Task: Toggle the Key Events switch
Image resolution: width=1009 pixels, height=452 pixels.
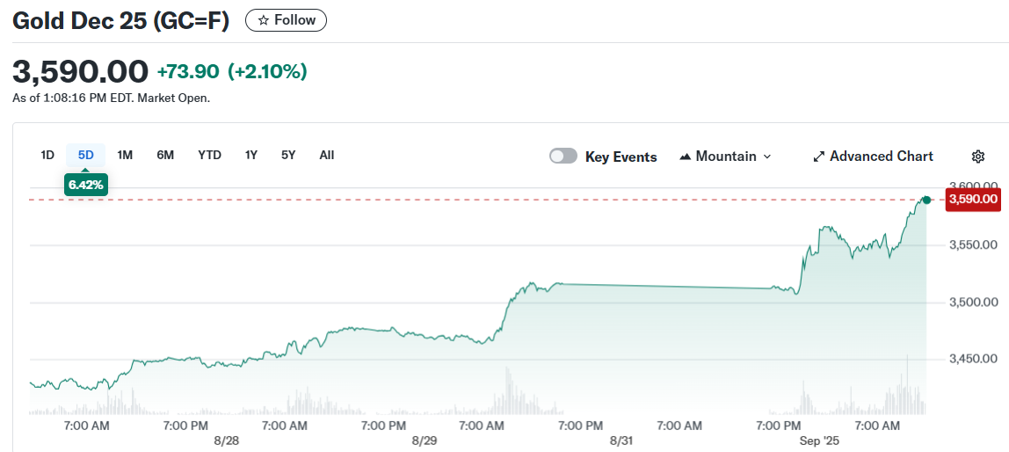Action: click(x=563, y=157)
